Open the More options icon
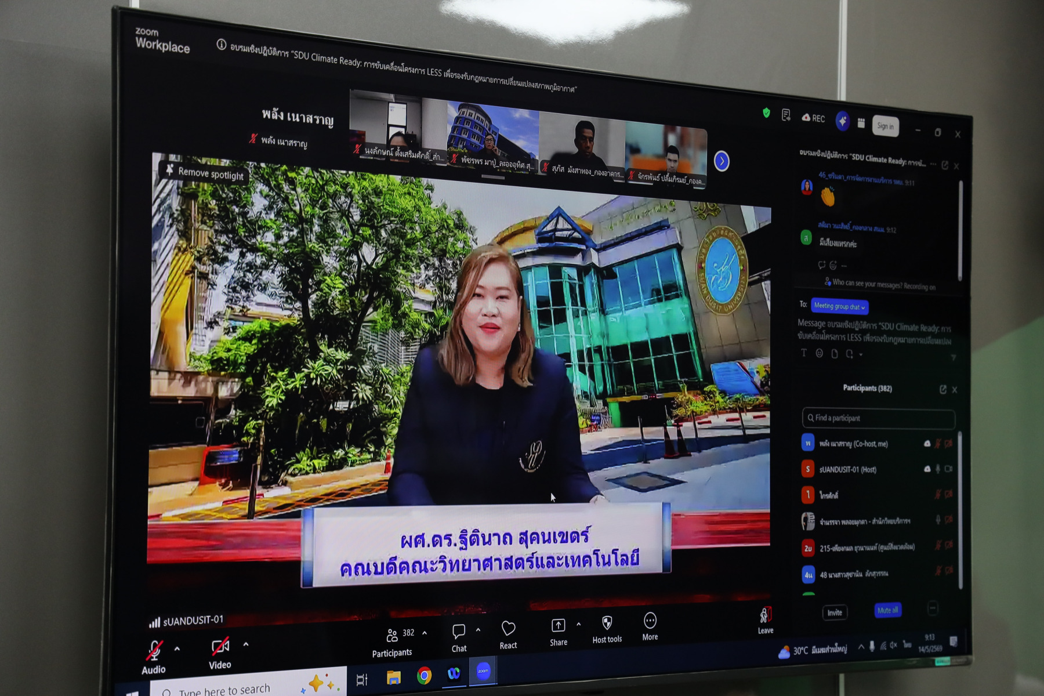This screenshot has height=696, width=1044. tap(650, 621)
